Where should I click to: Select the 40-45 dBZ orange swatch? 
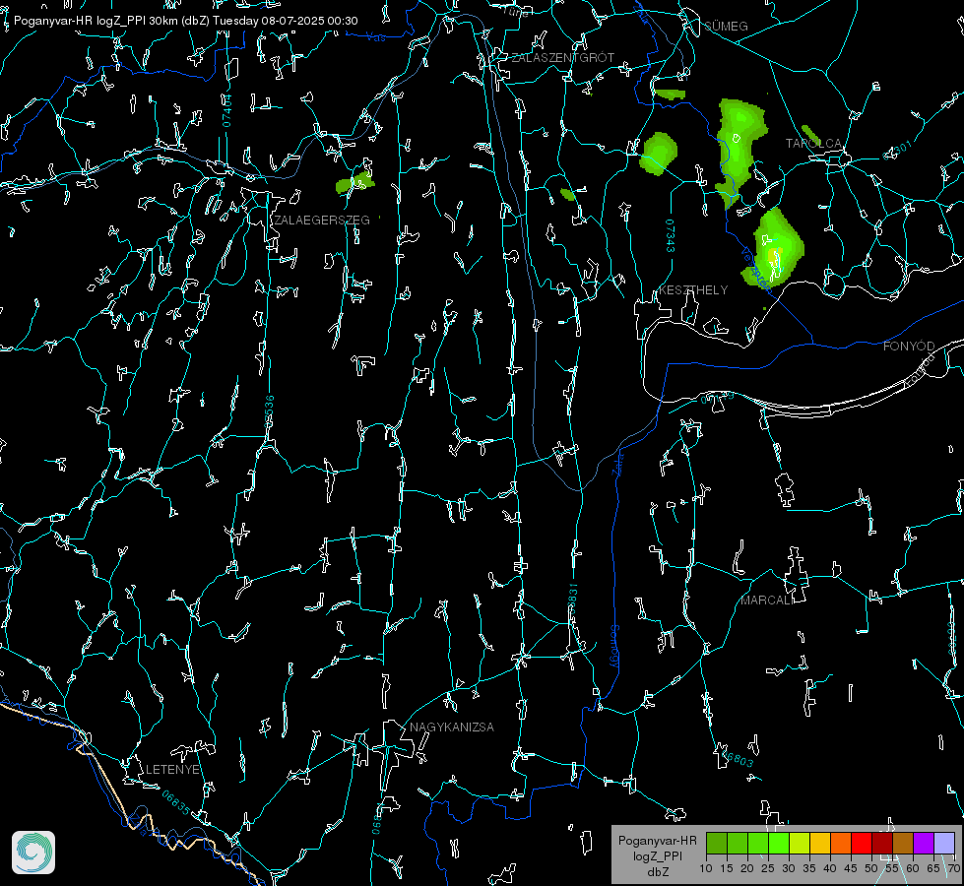tap(841, 843)
